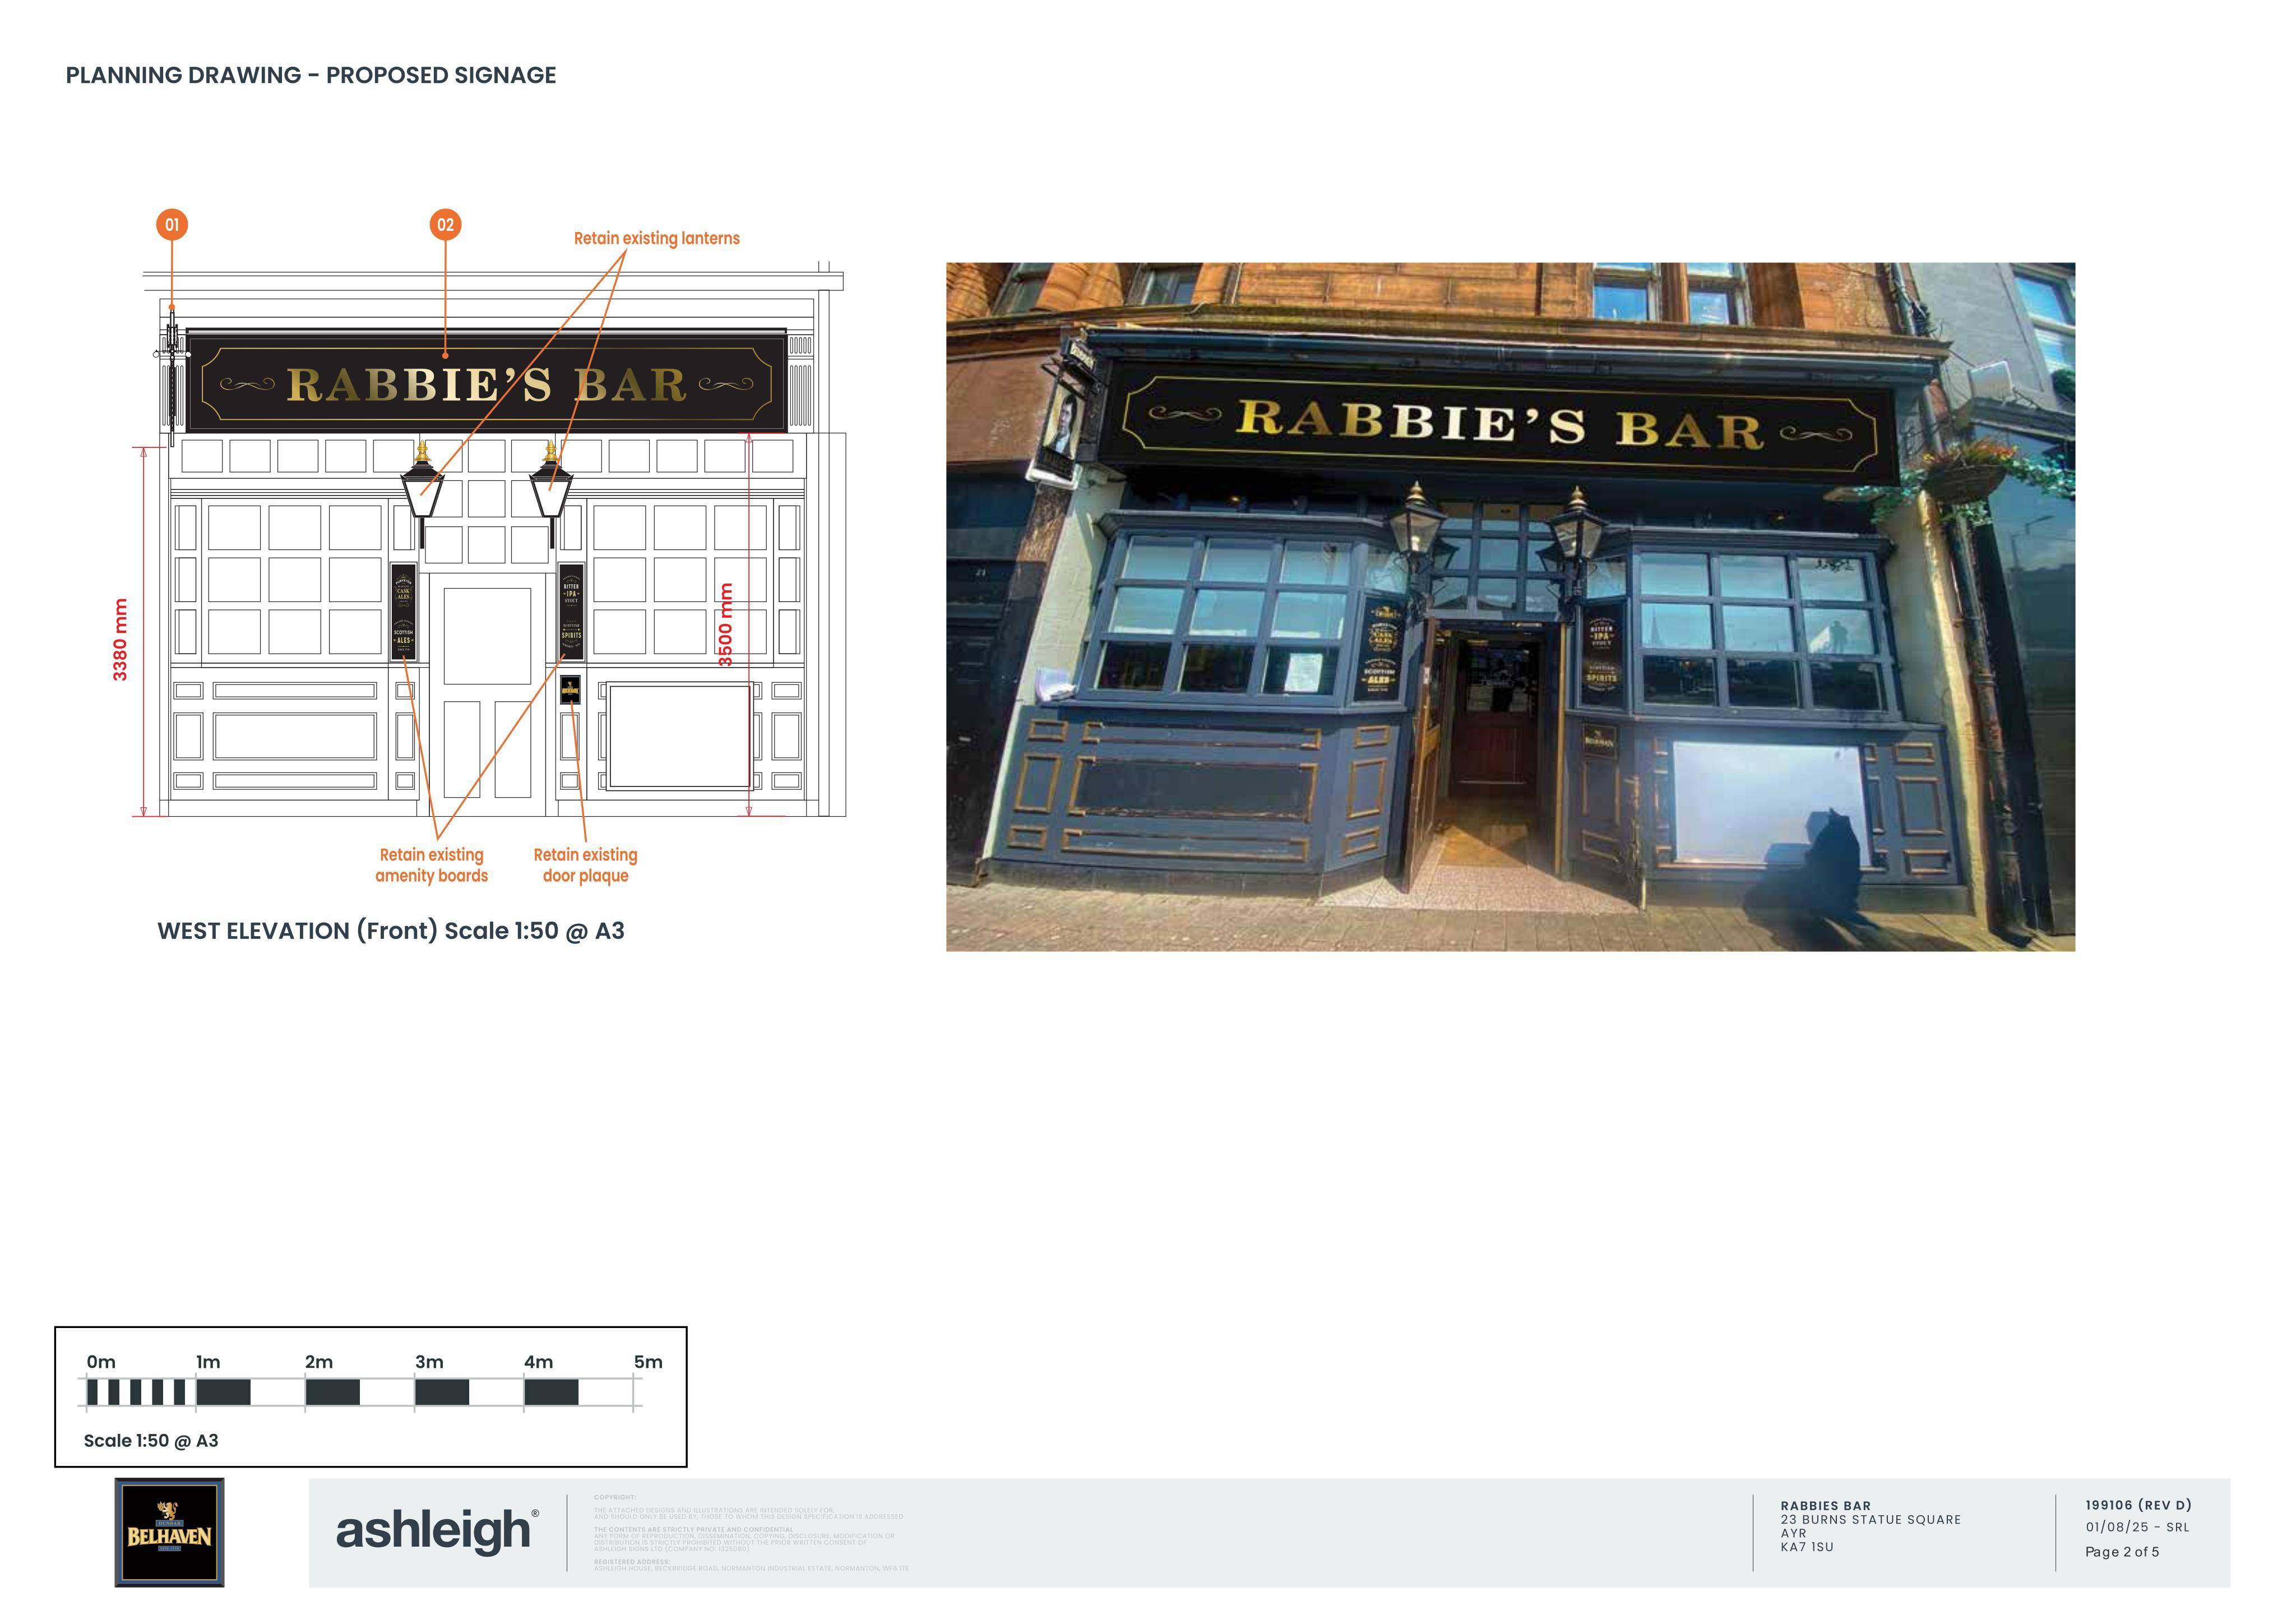Click the orange 01 callout marker
The width and height of the screenshot is (2296, 1624).
pyautogui.click(x=172, y=224)
